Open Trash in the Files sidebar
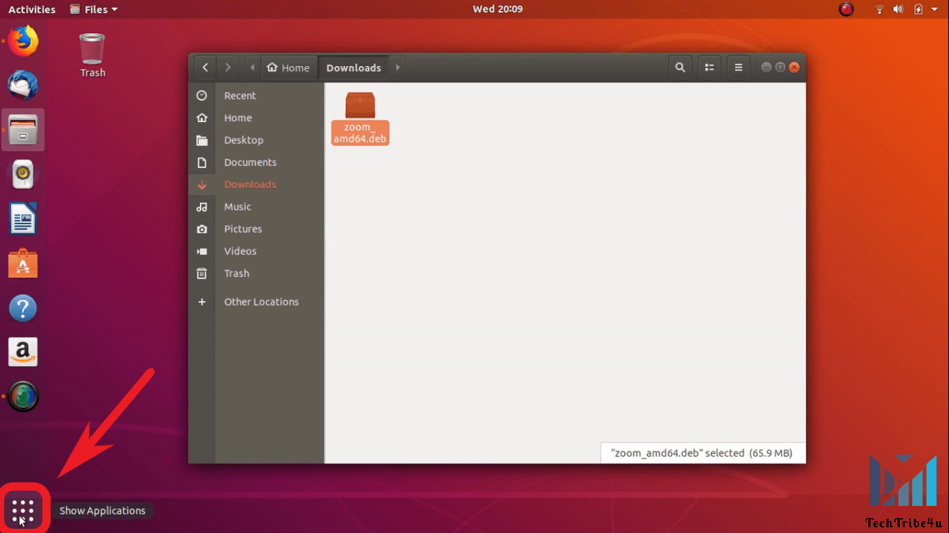 tap(256, 273)
